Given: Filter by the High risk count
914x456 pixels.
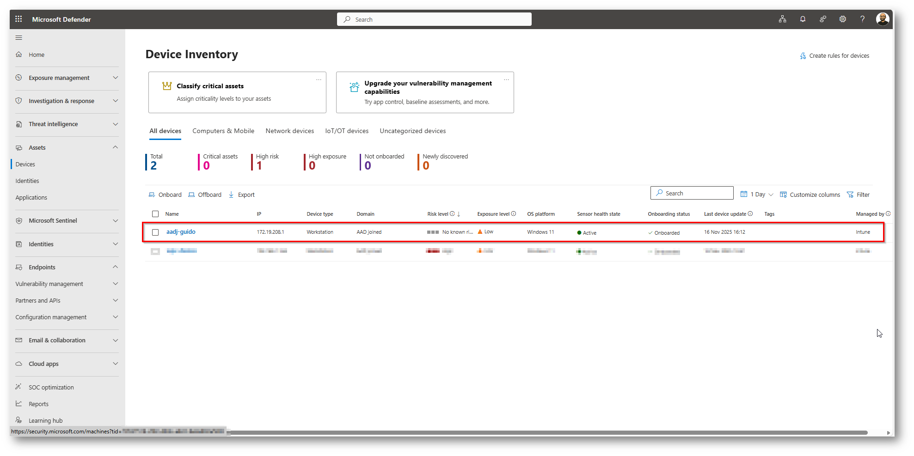Looking at the screenshot, I should pyautogui.click(x=265, y=162).
